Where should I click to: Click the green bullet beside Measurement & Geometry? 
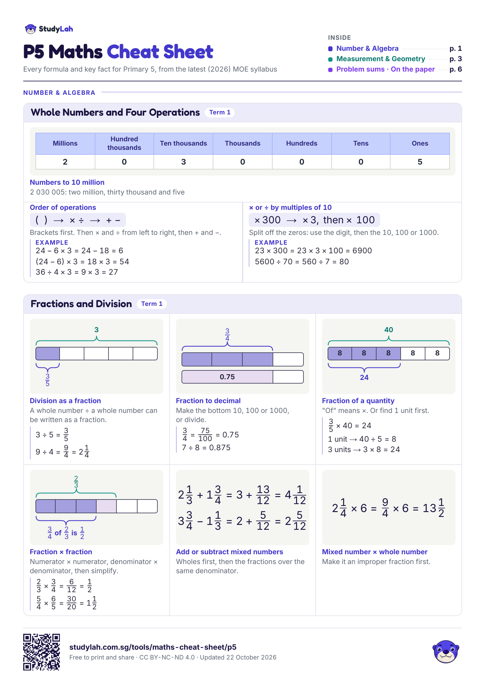(x=330, y=59)
